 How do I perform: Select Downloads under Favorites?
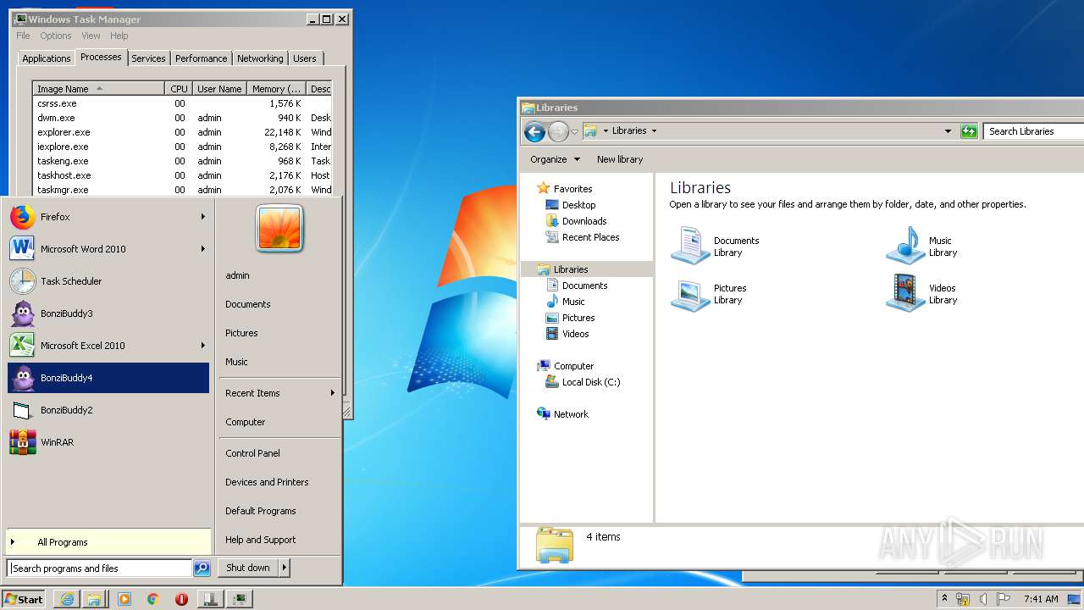(584, 221)
